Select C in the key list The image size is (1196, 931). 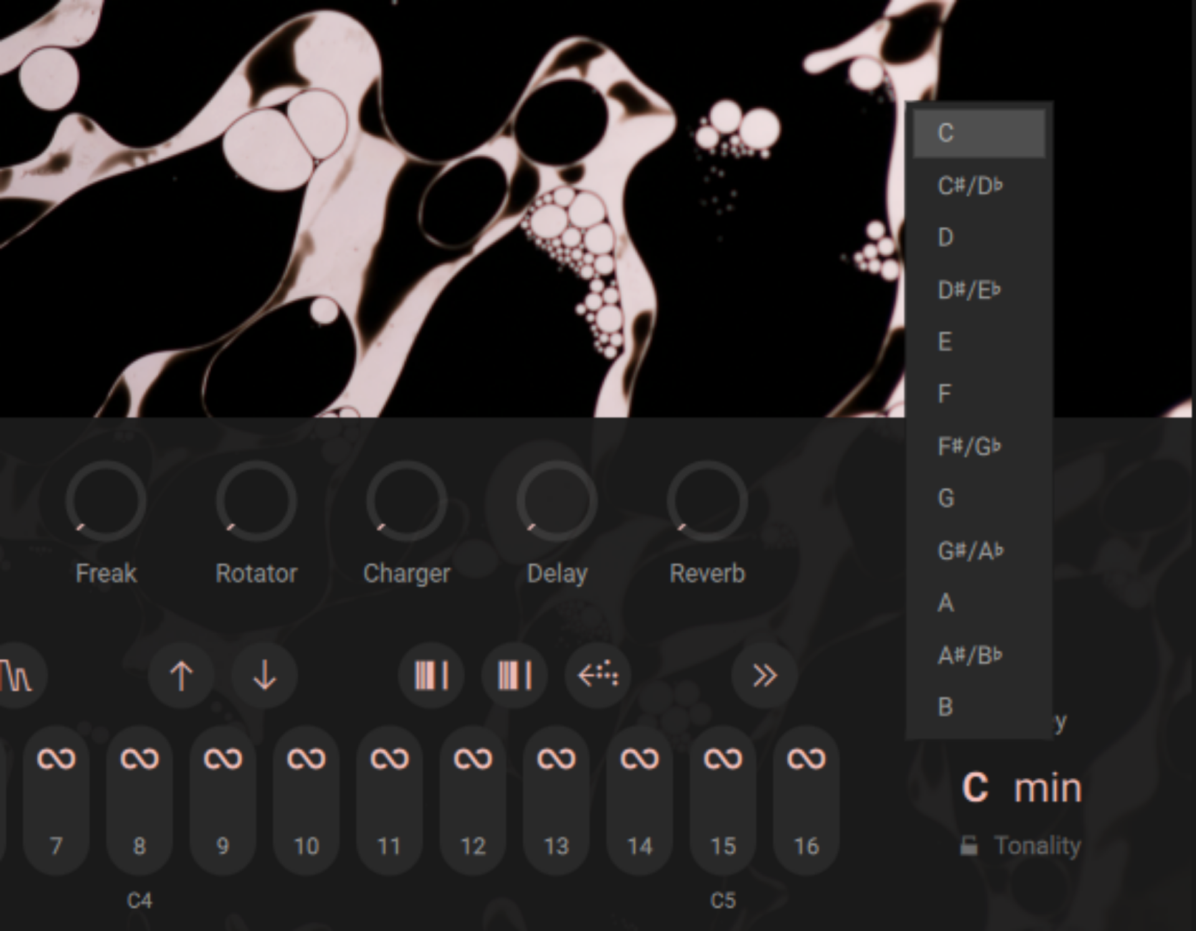point(979,133)
